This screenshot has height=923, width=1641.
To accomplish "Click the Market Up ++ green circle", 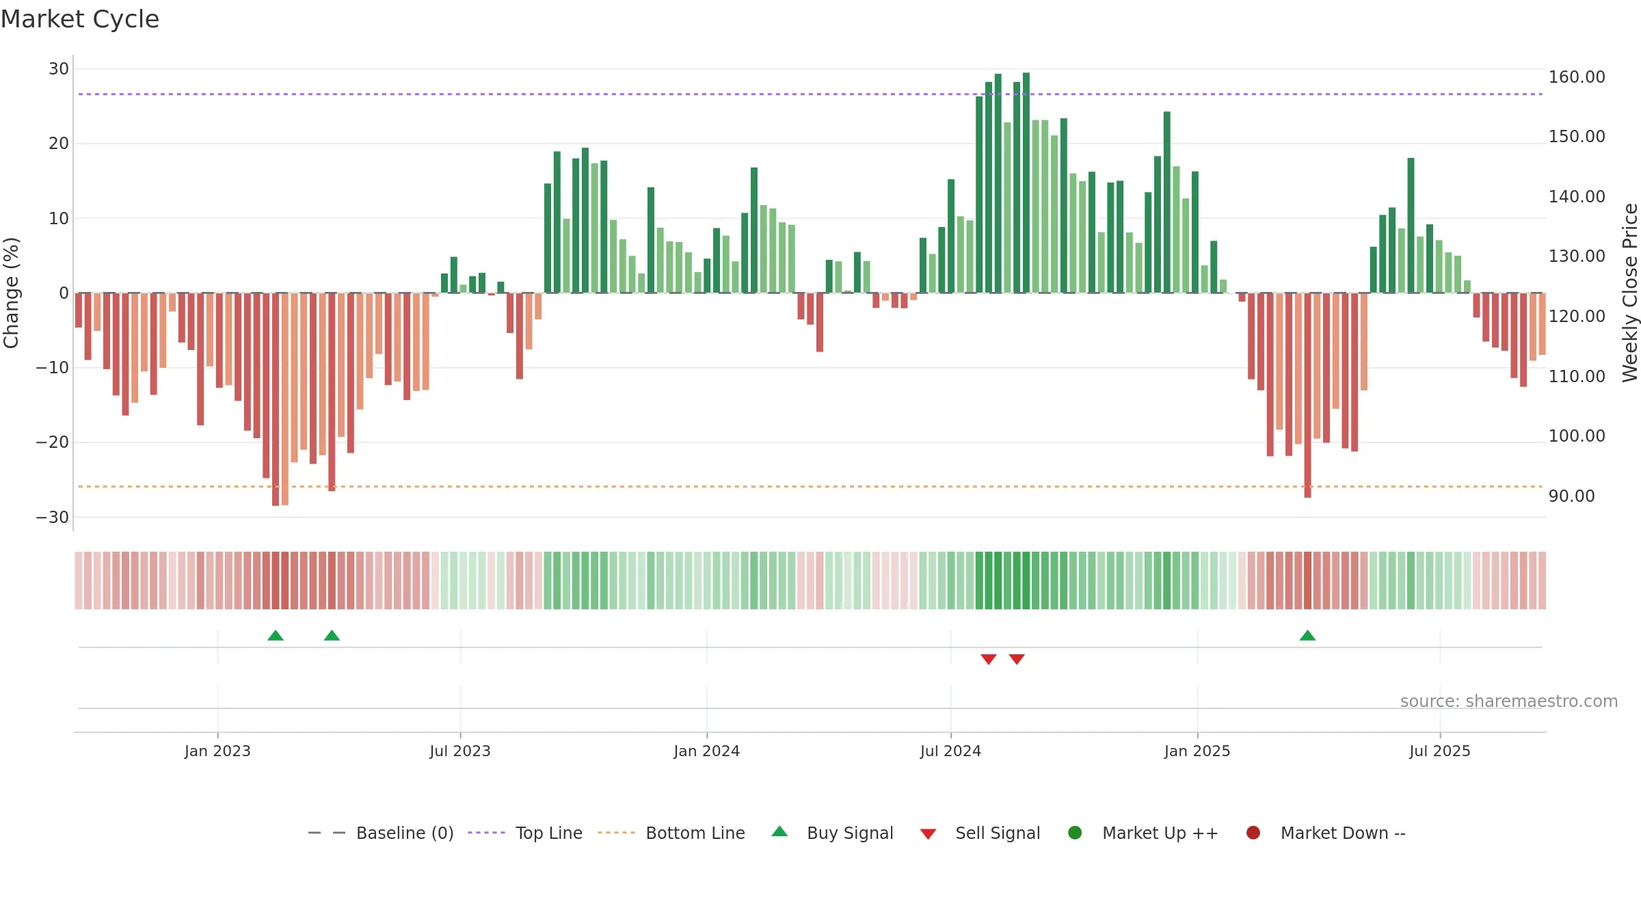I will point(1075,833).
